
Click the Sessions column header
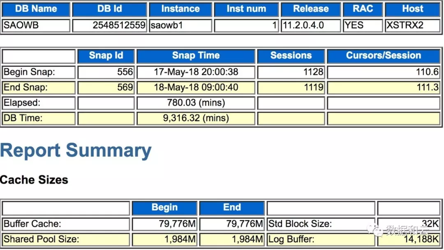291,56
